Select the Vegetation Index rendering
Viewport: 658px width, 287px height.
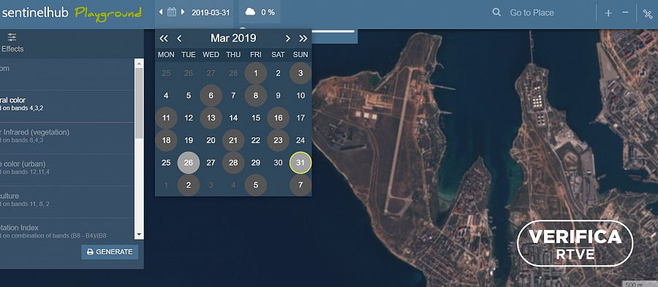(67, 229)
